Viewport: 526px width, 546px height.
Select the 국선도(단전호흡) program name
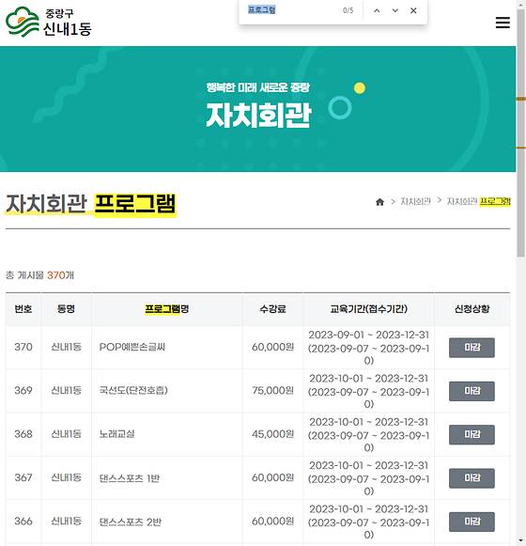pos(133,390)
